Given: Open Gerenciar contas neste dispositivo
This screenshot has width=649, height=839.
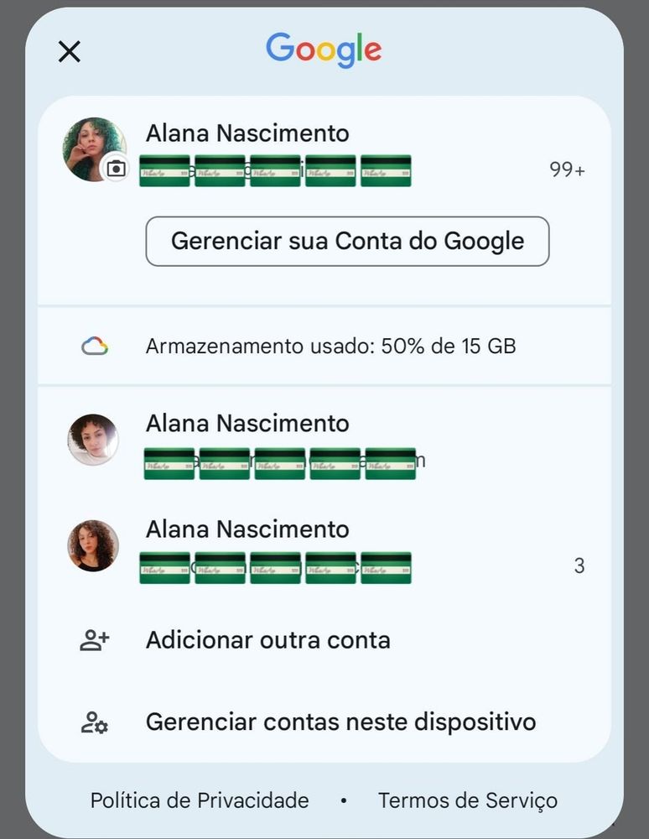Looking at the screenshot, I should (340, 722).
